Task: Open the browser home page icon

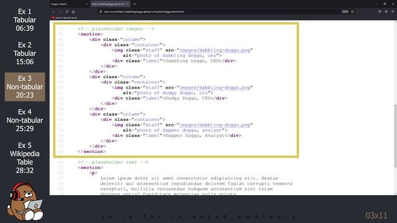Action: [x=73, y=12]
